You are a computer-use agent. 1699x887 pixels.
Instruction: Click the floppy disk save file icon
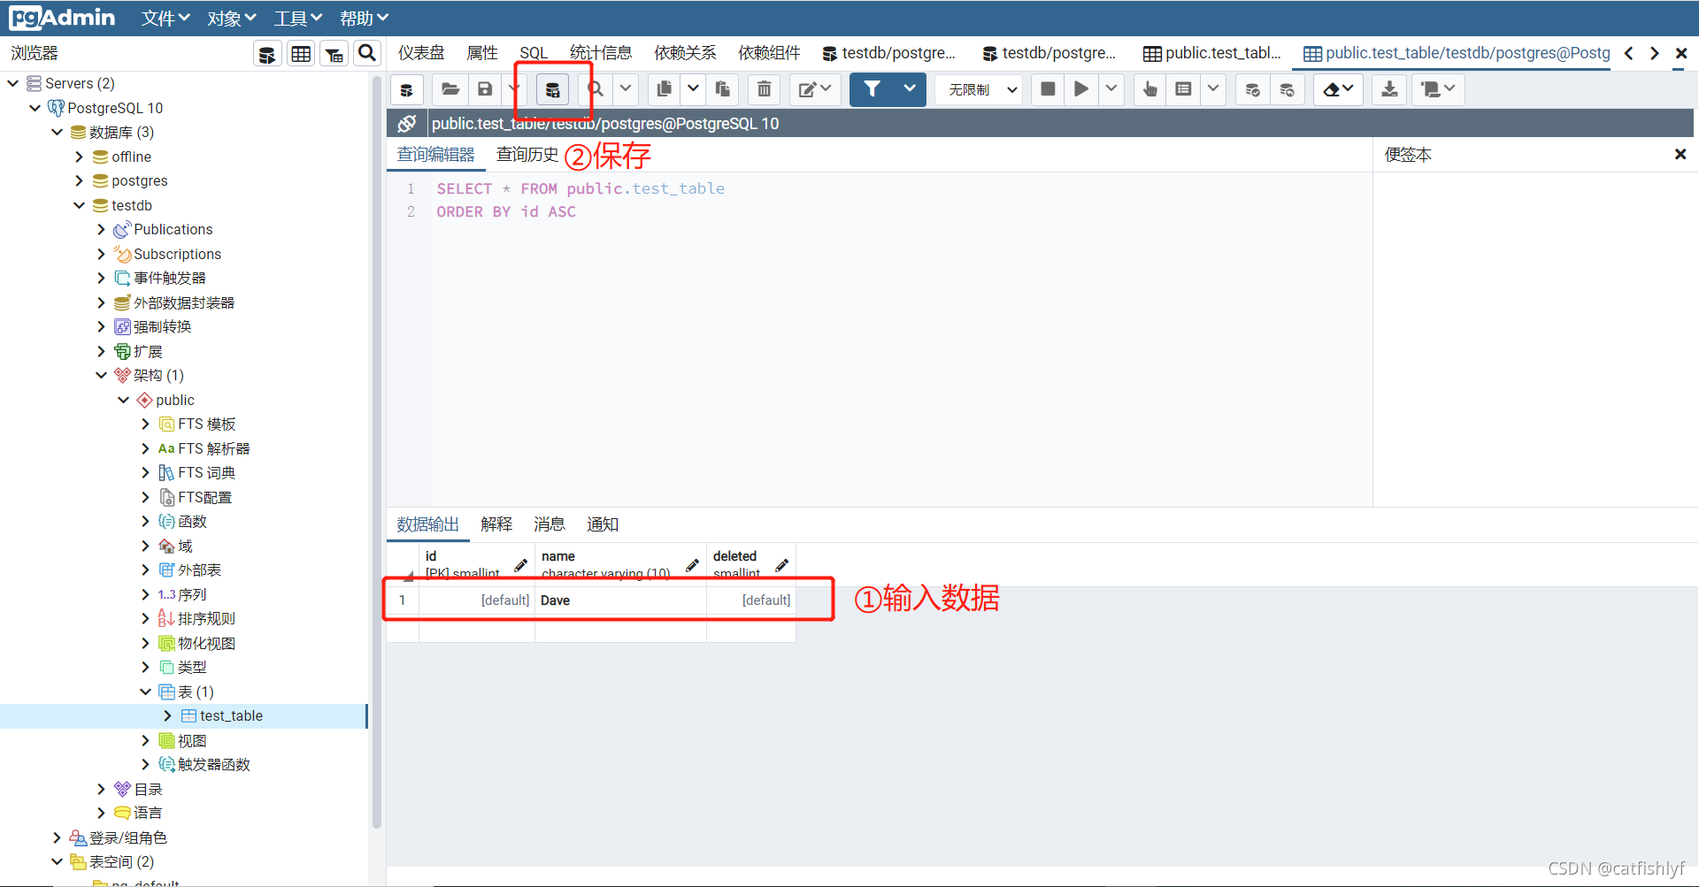[x=485, y=89]
